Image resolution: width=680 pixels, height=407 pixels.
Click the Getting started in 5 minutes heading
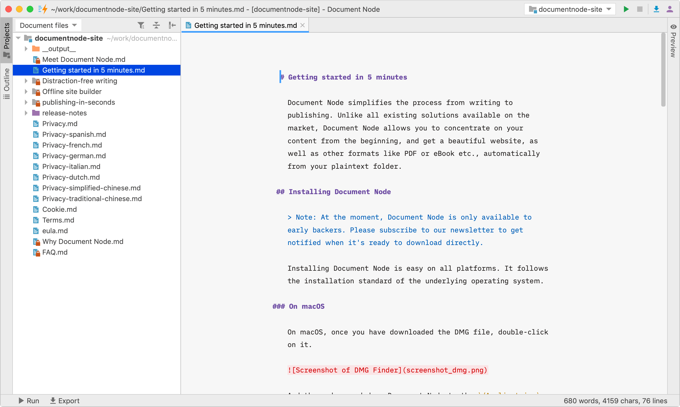344,77
